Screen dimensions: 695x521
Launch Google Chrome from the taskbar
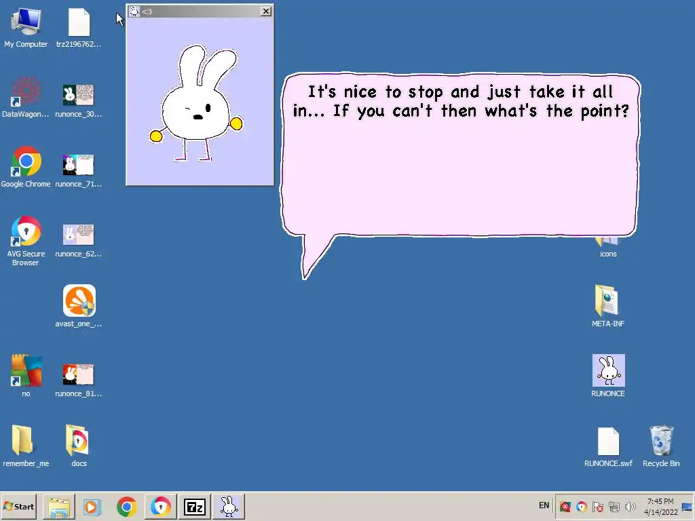pos(126,506)
